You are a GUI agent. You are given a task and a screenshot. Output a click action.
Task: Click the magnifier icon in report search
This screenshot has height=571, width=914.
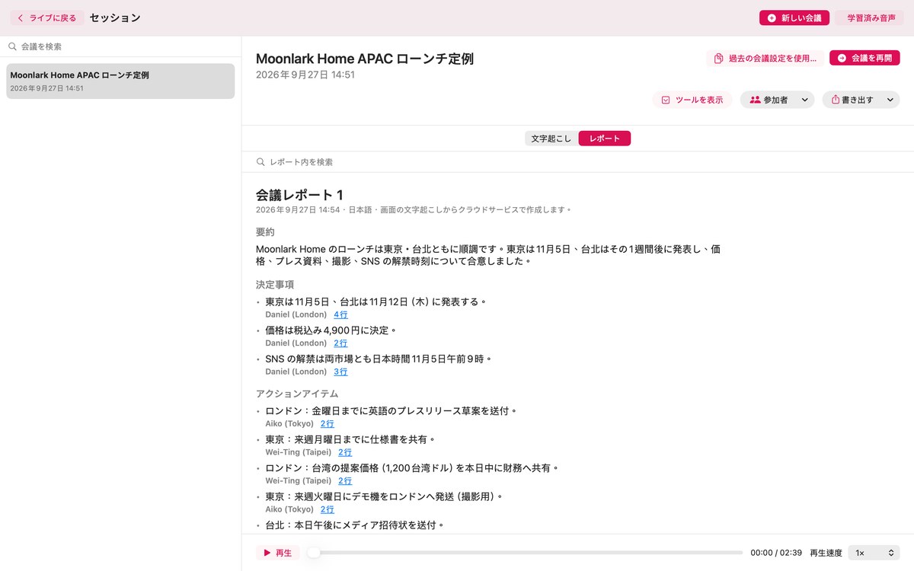click(261, 162)
